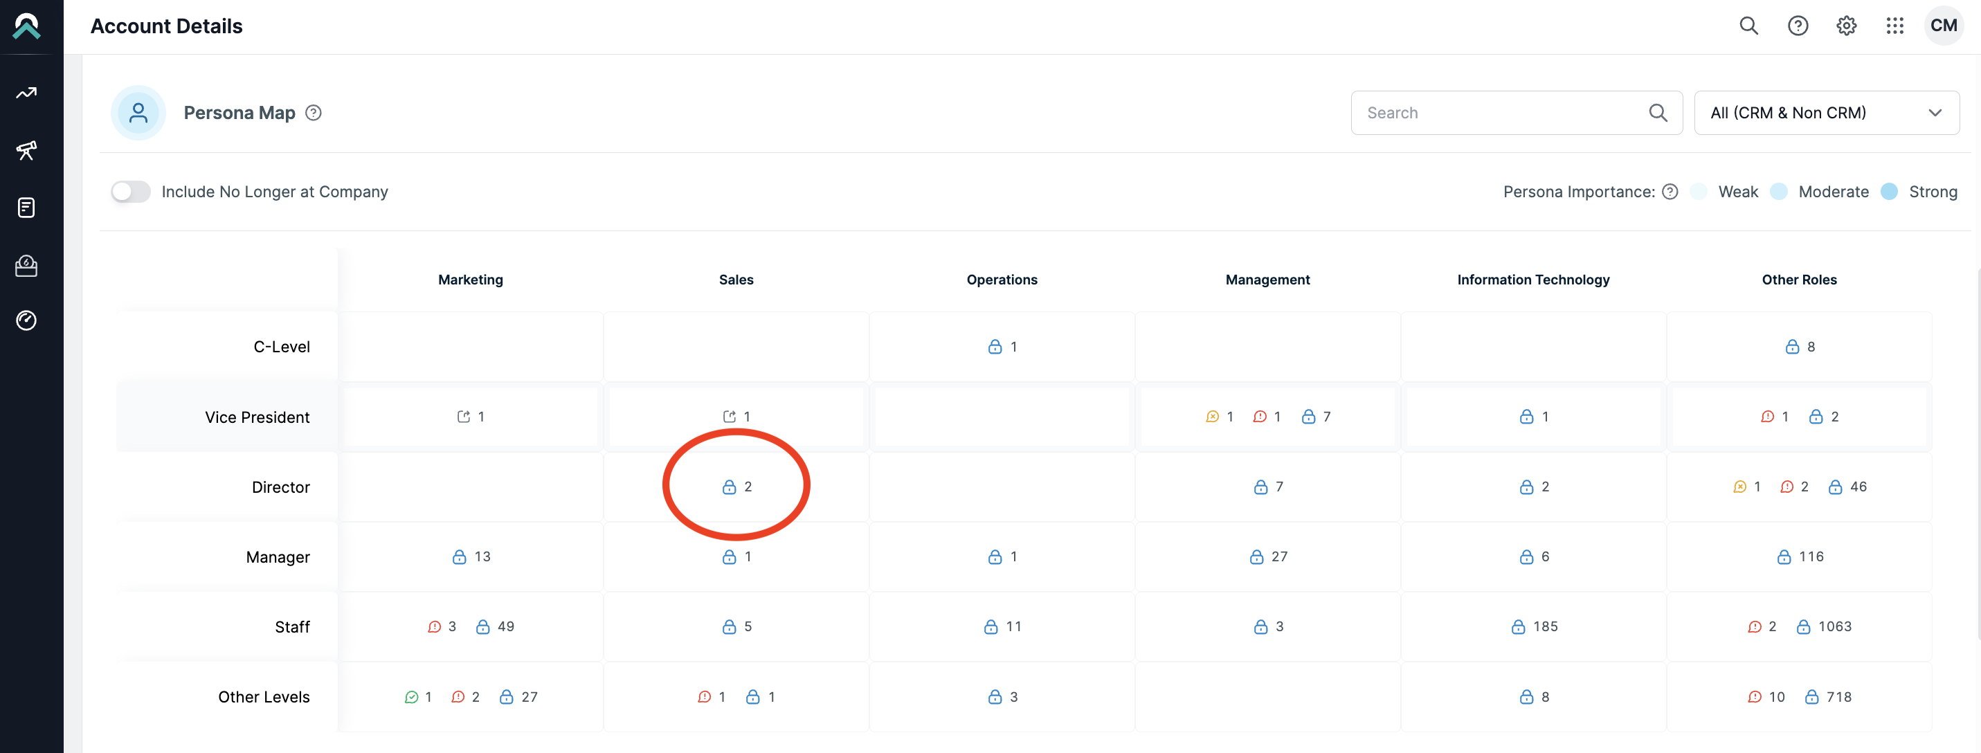This screenshot has width=1981, height=753.
Task: Open the settings gear icon
Action: point(1847,26)
